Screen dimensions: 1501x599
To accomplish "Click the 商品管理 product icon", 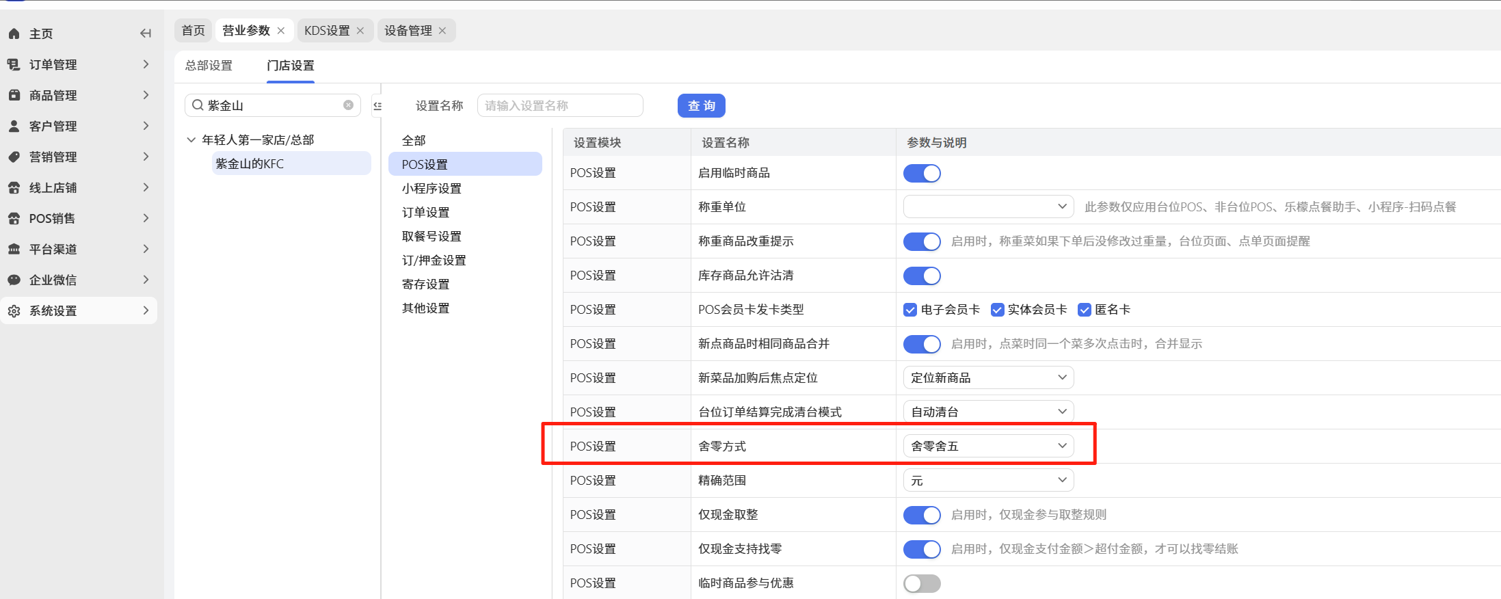I will tap(14, 95).
